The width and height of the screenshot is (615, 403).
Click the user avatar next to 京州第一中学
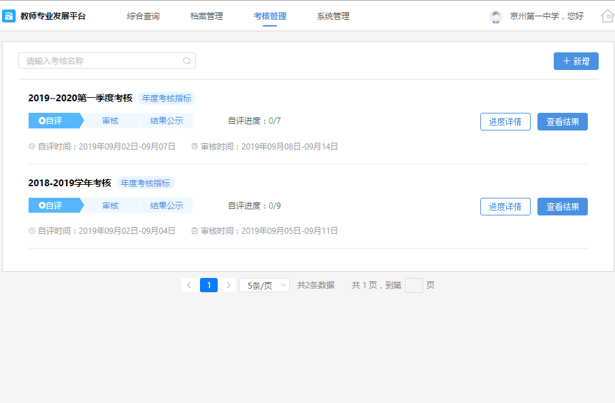496,17
